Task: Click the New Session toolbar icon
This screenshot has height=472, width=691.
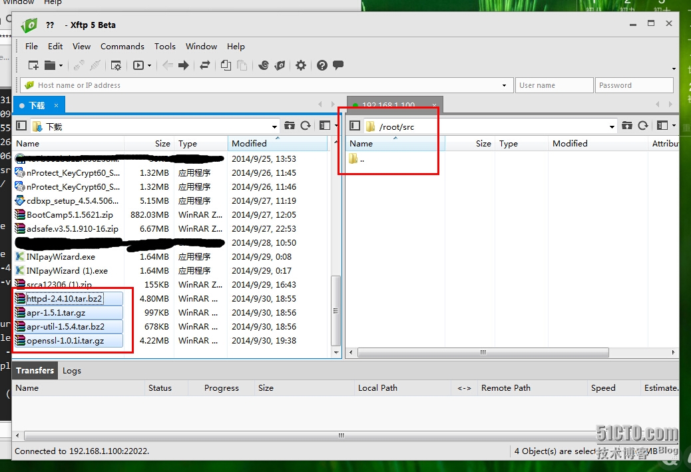Action: click(33, 65)
